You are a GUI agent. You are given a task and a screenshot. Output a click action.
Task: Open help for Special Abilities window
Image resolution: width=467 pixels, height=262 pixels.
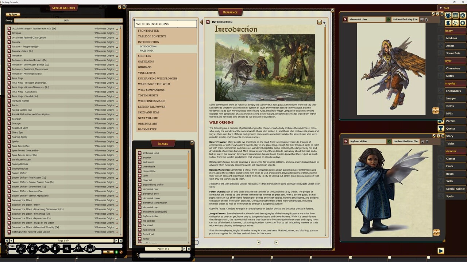[120, 7]
